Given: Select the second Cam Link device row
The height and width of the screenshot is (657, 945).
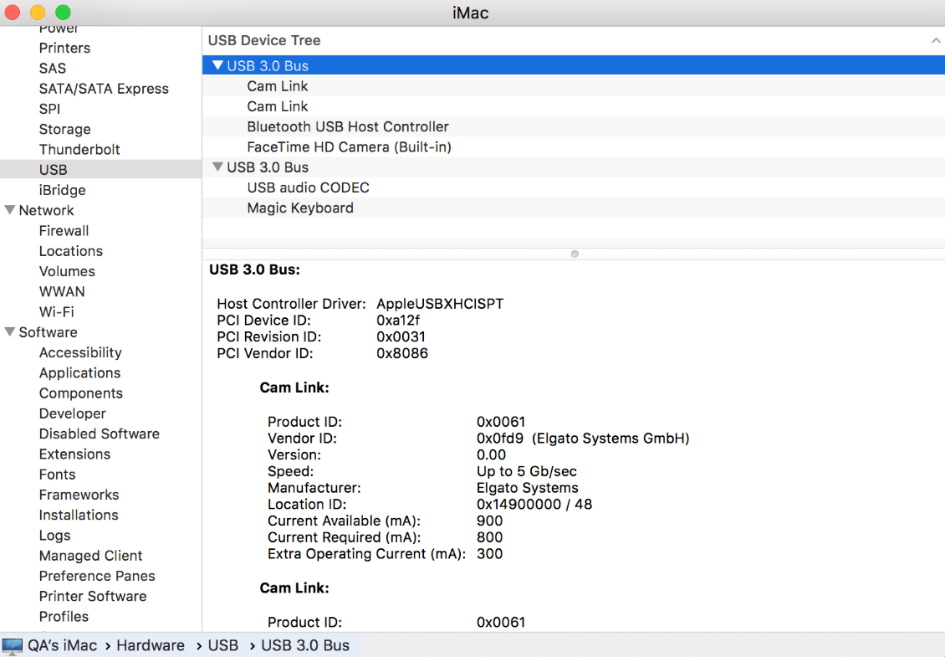Looking at the screenshot, I should point(573,106).
